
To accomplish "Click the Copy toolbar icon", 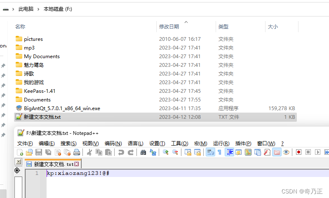I will (99, 152).
